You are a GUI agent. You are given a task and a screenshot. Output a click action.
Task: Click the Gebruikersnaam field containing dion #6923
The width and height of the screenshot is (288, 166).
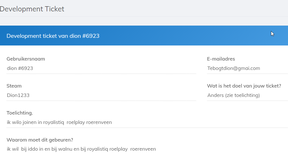[x=101, y=68]
